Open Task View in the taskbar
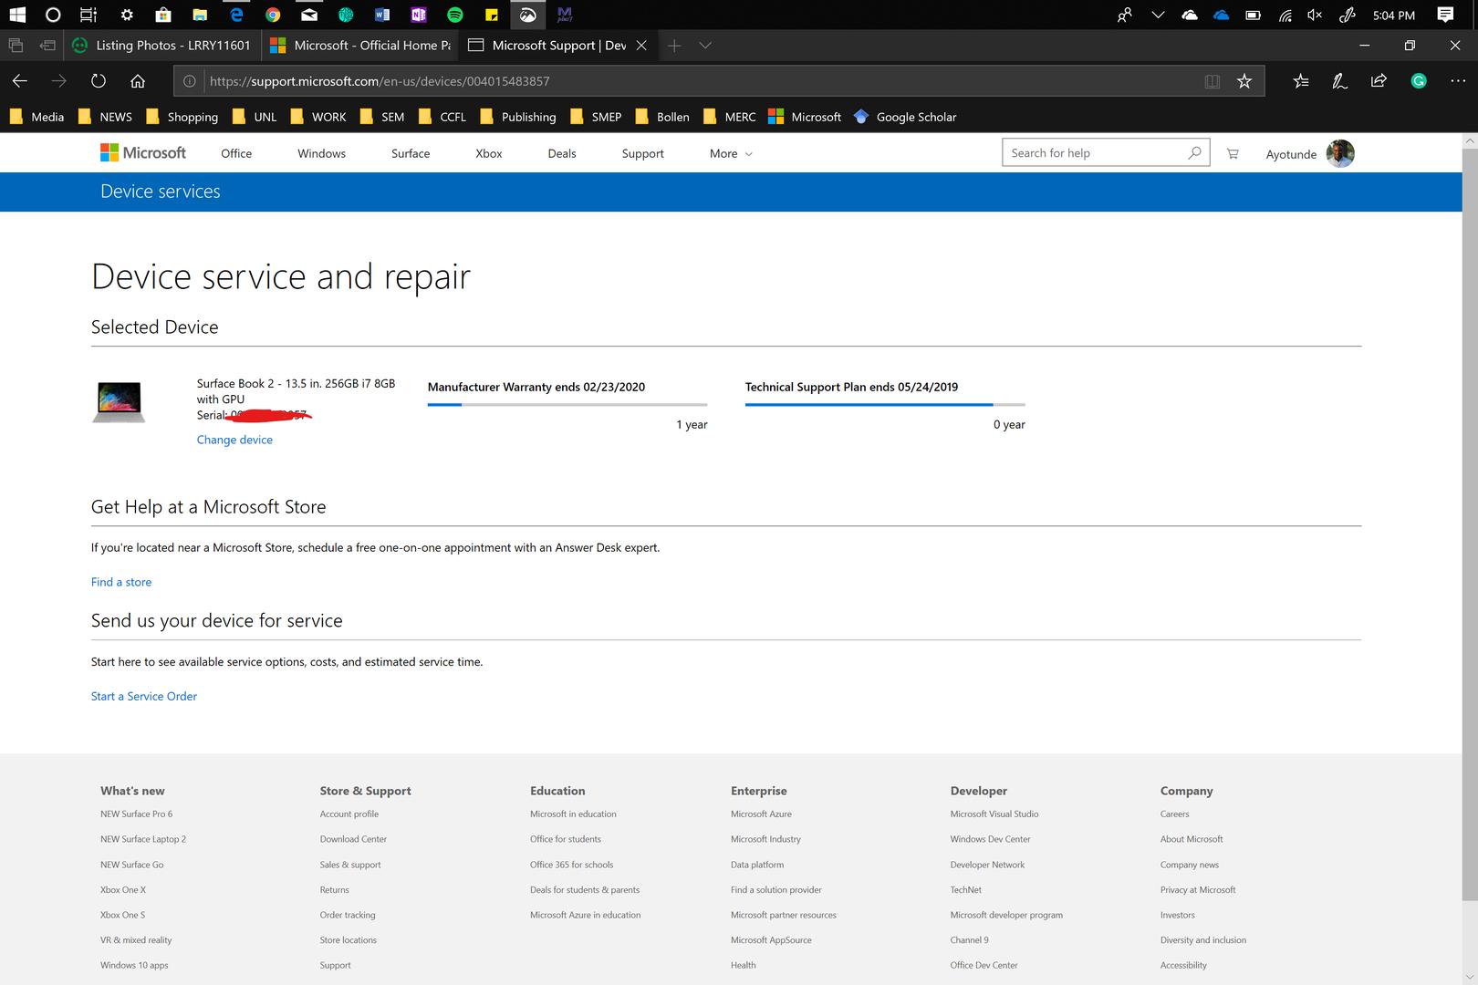This screenshot has height=985, width=1478. pos(88,15)
